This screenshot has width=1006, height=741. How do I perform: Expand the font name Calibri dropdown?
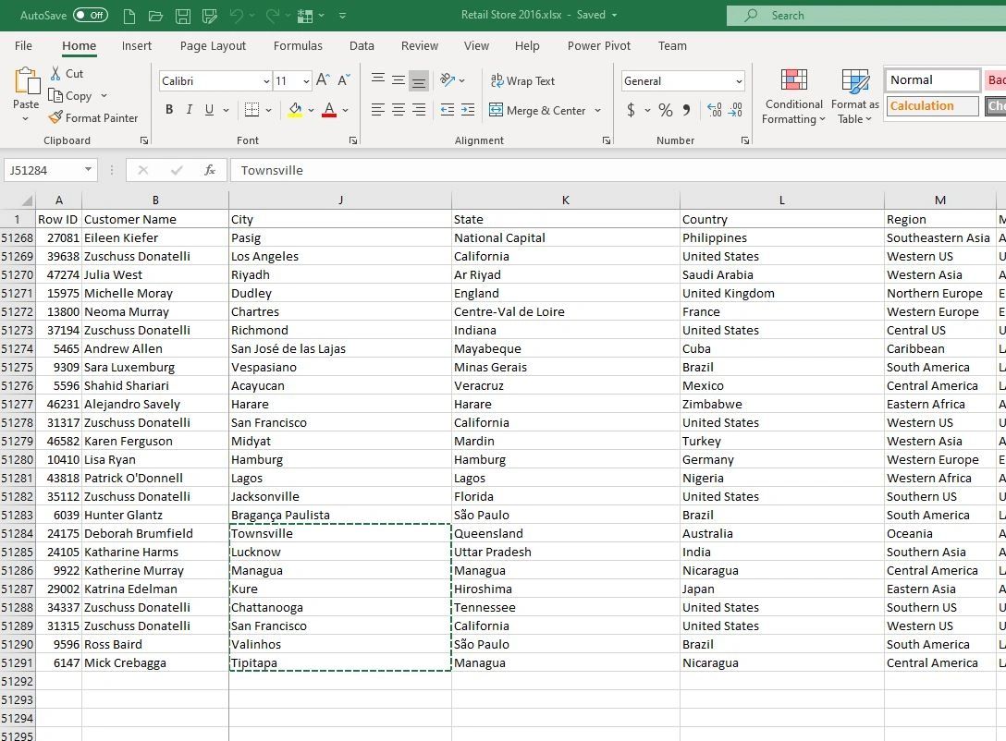coord(266,81)
